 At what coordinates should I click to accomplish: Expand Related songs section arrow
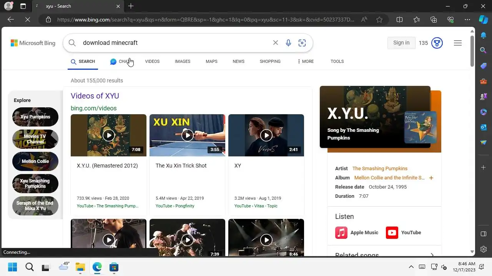coord(432,255)
